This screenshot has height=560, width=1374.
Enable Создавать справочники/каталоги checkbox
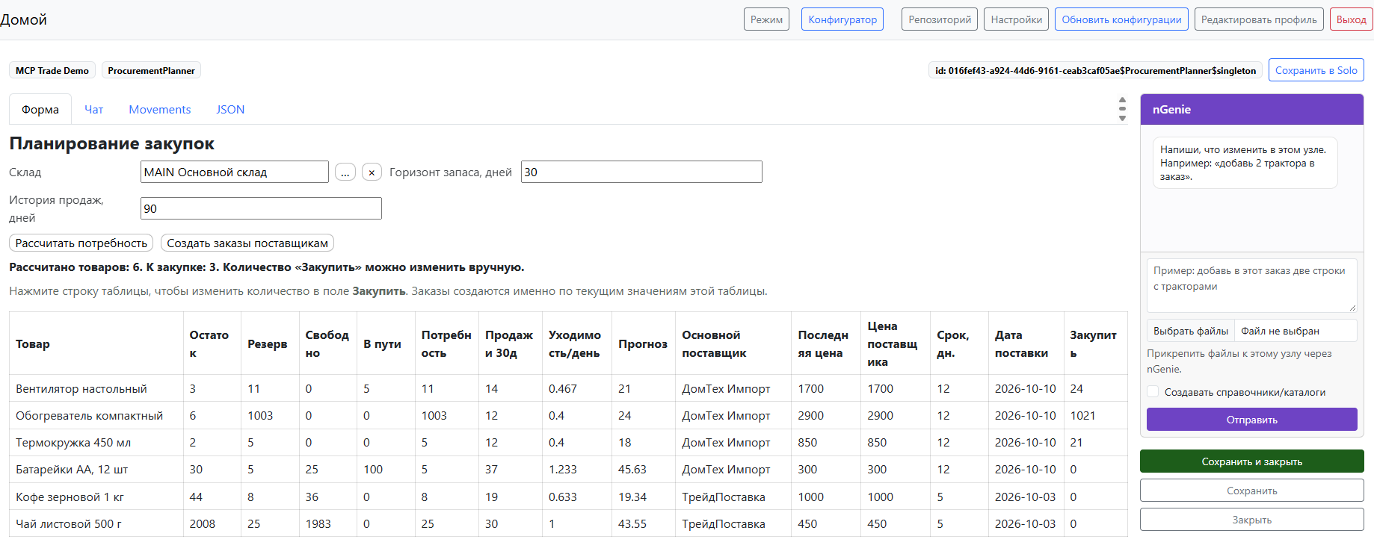click(x=1153, y=392)
